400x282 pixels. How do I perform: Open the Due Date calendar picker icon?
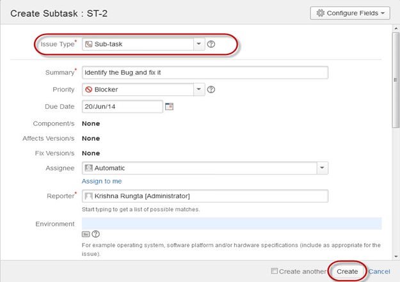[170, 106]
